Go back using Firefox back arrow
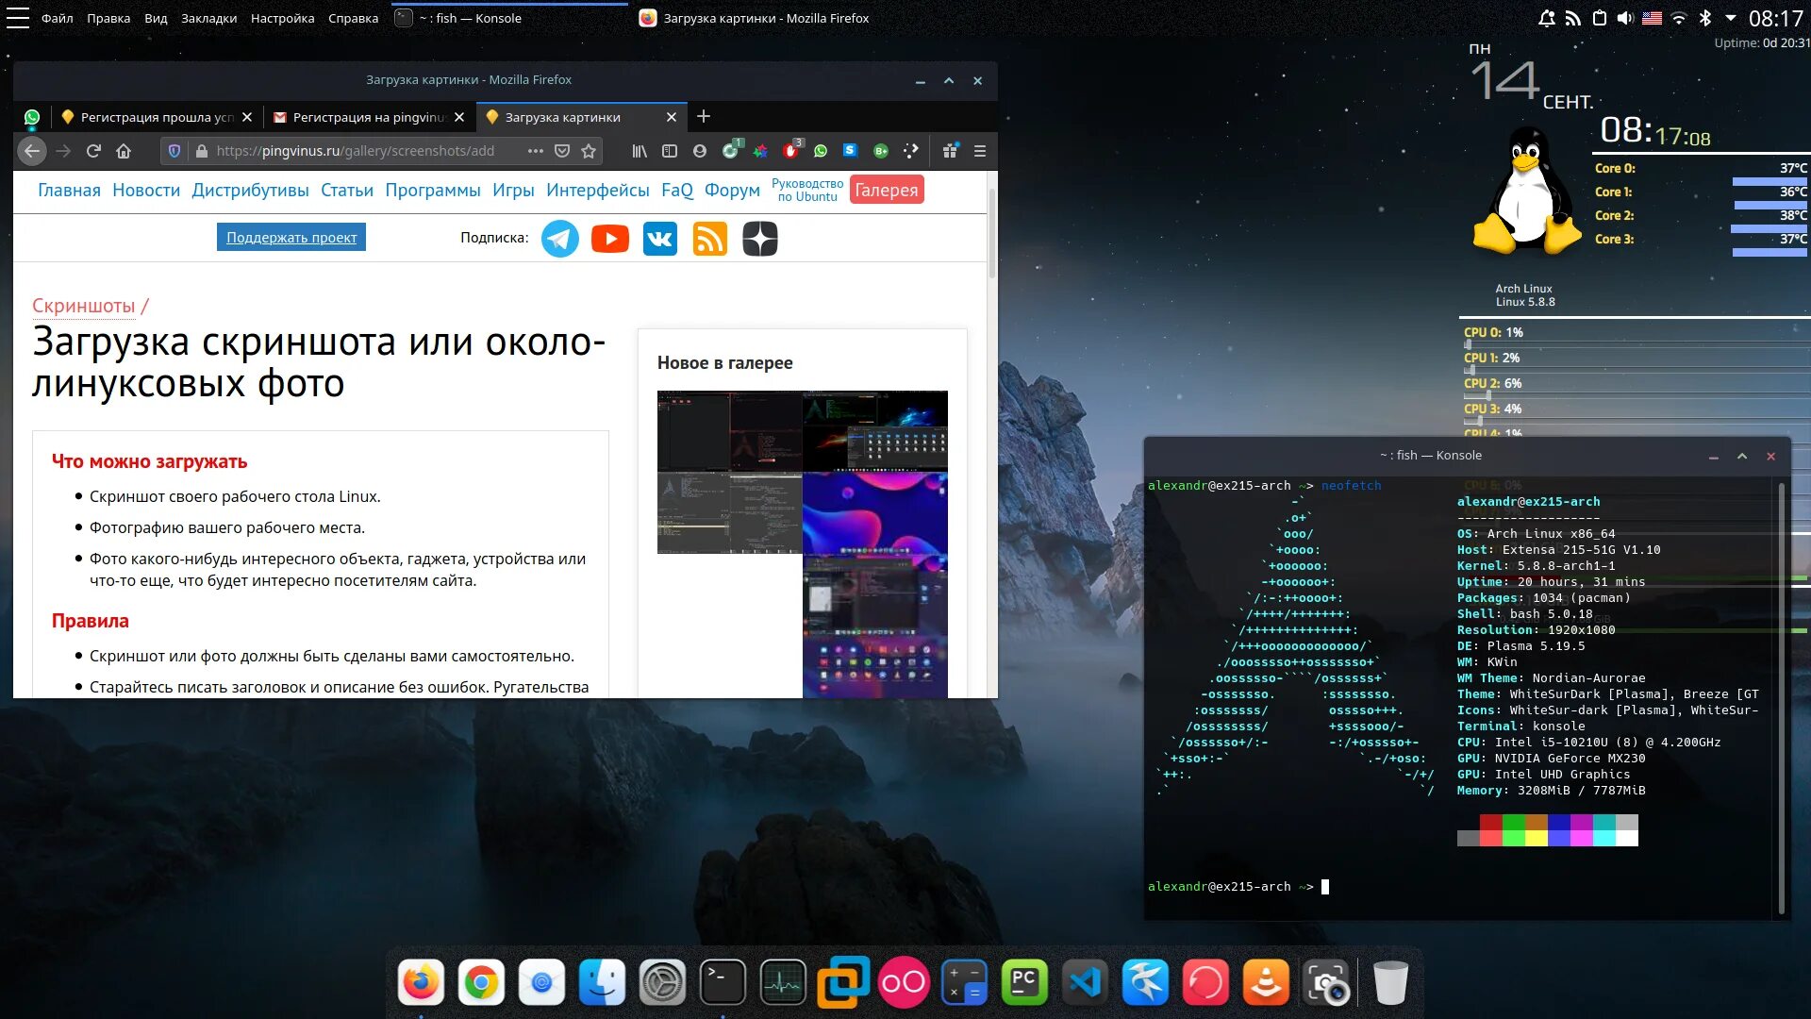This screenshot has width=1811, height=1019. point(32,151)
